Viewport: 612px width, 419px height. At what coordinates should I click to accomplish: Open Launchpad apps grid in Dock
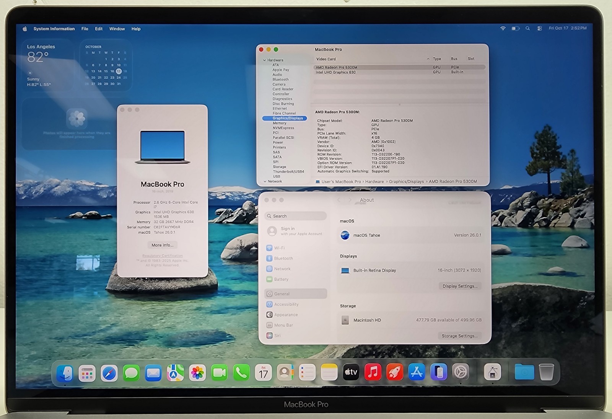coord(87,373)
